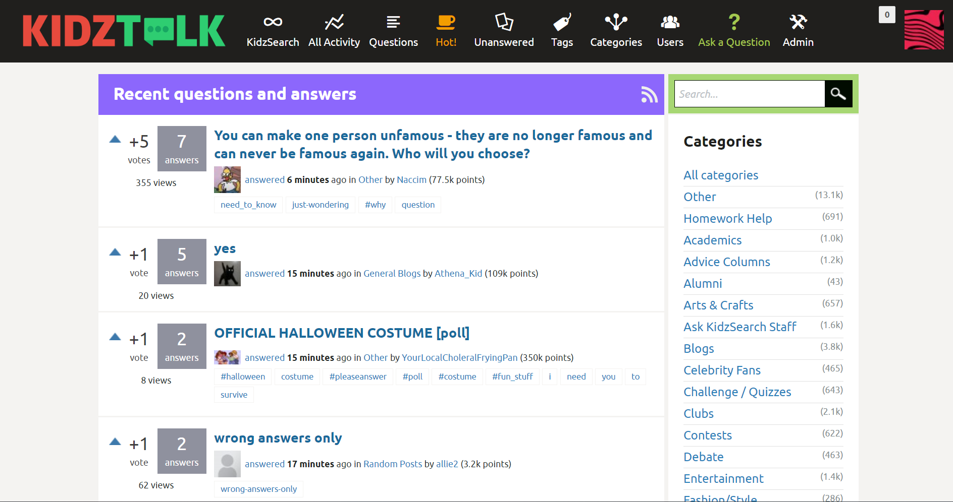Select the #why tag
Screen dimensions: 953x502
375,205
